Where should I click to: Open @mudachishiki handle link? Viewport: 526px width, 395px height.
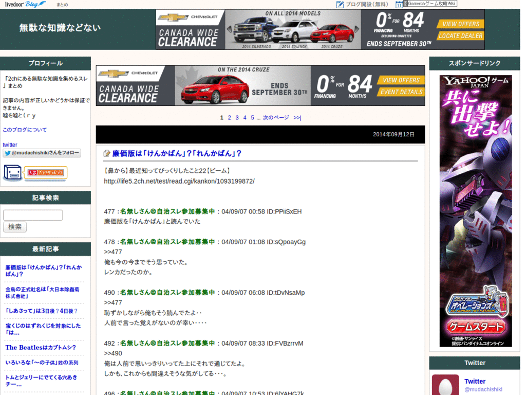pyautogui.click(x=483, y=389)
